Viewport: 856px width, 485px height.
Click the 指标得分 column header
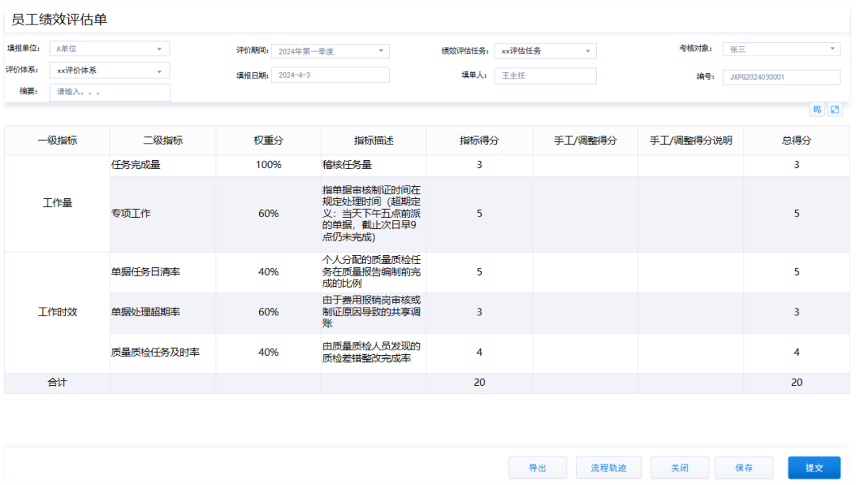(479, 140)
